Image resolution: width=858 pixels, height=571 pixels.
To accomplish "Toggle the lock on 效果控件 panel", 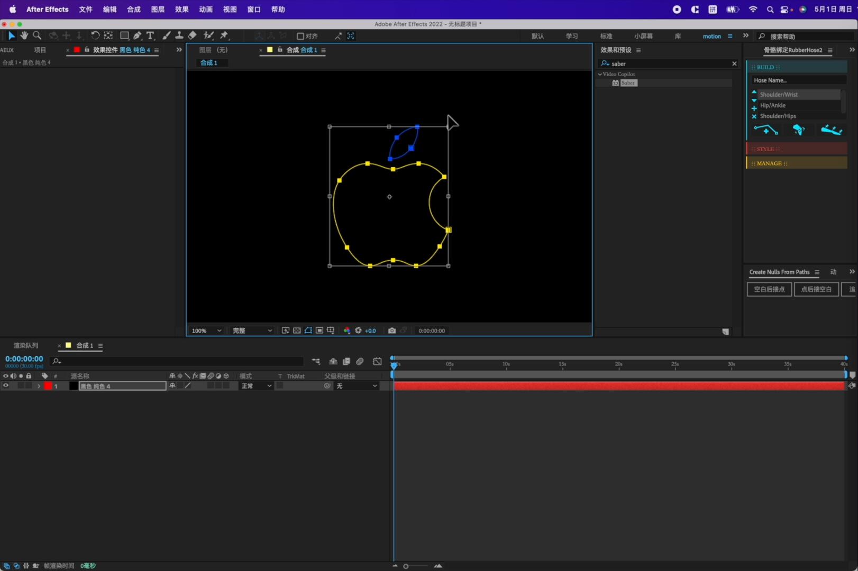I will click(87, 50).
